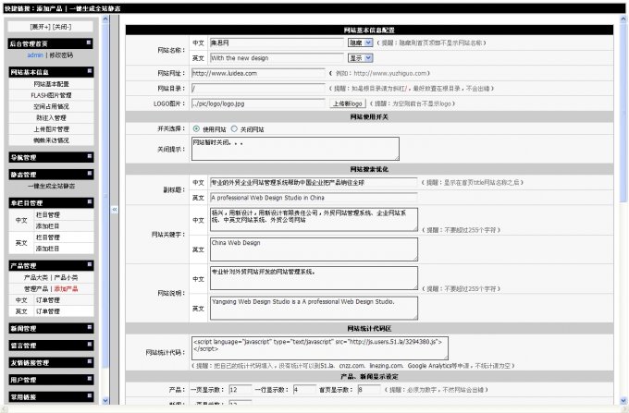The image size is (629, 413).
Task: Click the 网站统计代码 script text area
Action: click(320, 348)
